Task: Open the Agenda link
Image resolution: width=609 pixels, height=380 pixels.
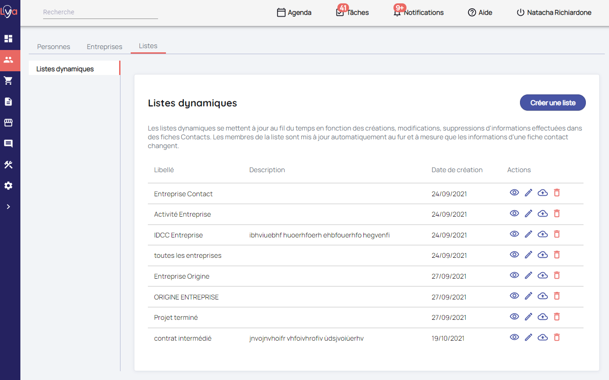Action: pos(294,12)
